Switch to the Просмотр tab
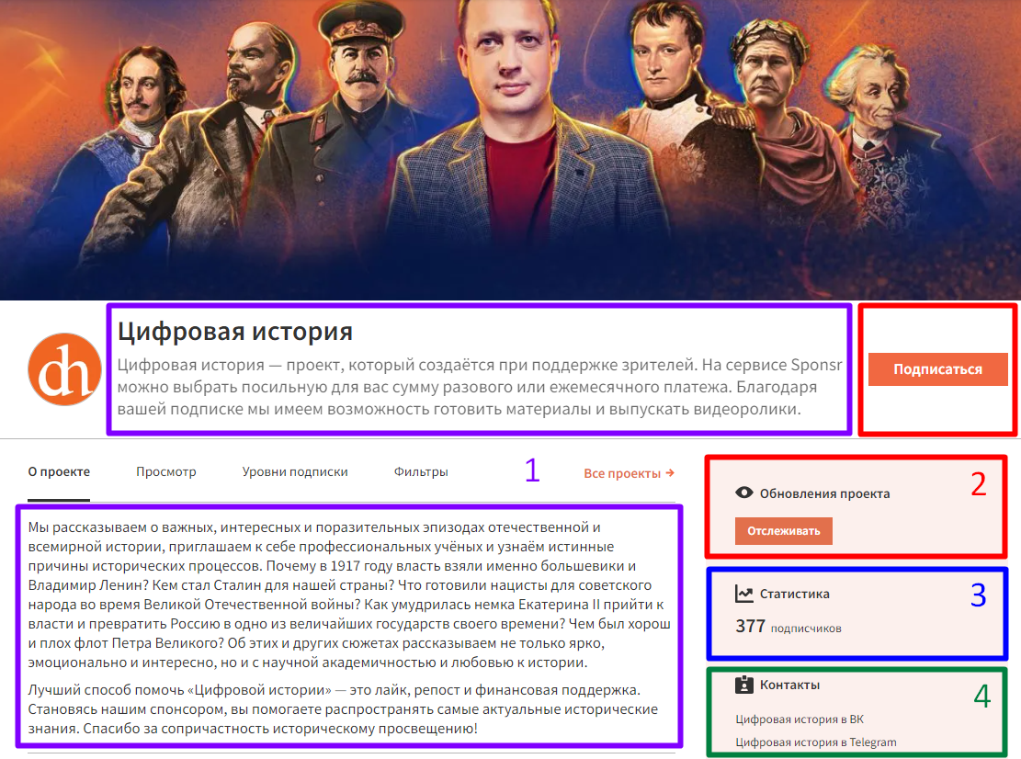Image resolution: width=1021 pixels, height=759 pixels. tap(166, 472)
